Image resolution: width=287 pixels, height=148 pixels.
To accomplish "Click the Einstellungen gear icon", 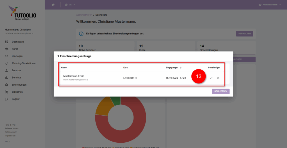I will pos(6,85).
